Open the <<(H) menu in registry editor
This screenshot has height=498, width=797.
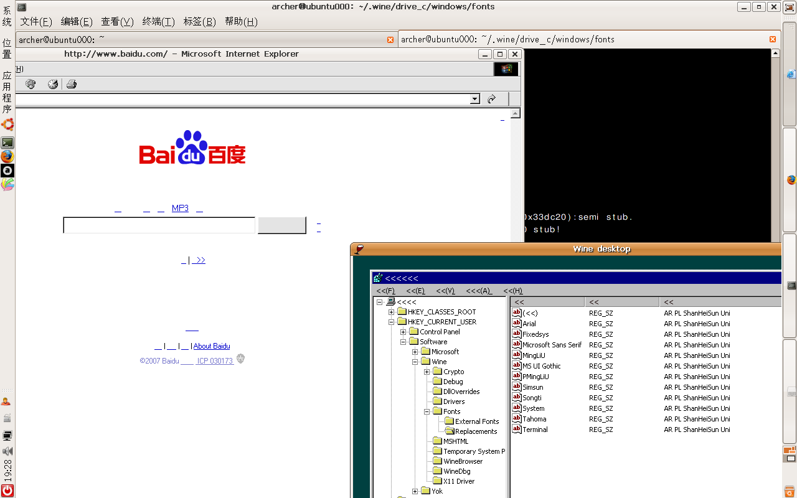point(513,291)
